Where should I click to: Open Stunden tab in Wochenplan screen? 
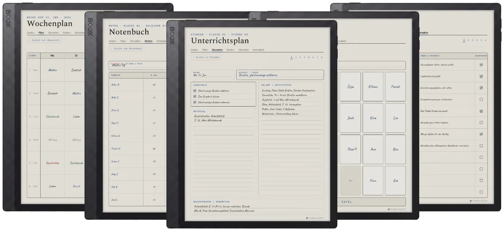pyautogui.click(x=54, y=33)
